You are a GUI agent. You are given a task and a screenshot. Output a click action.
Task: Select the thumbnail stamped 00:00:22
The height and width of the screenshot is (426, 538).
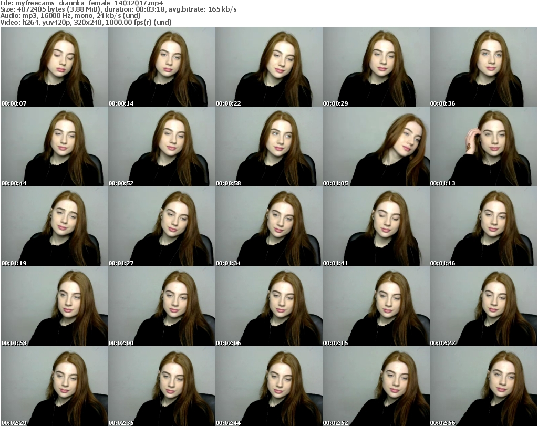point(268,67)
